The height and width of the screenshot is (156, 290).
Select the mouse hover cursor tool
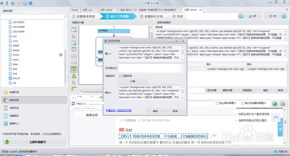click(74, 82)
